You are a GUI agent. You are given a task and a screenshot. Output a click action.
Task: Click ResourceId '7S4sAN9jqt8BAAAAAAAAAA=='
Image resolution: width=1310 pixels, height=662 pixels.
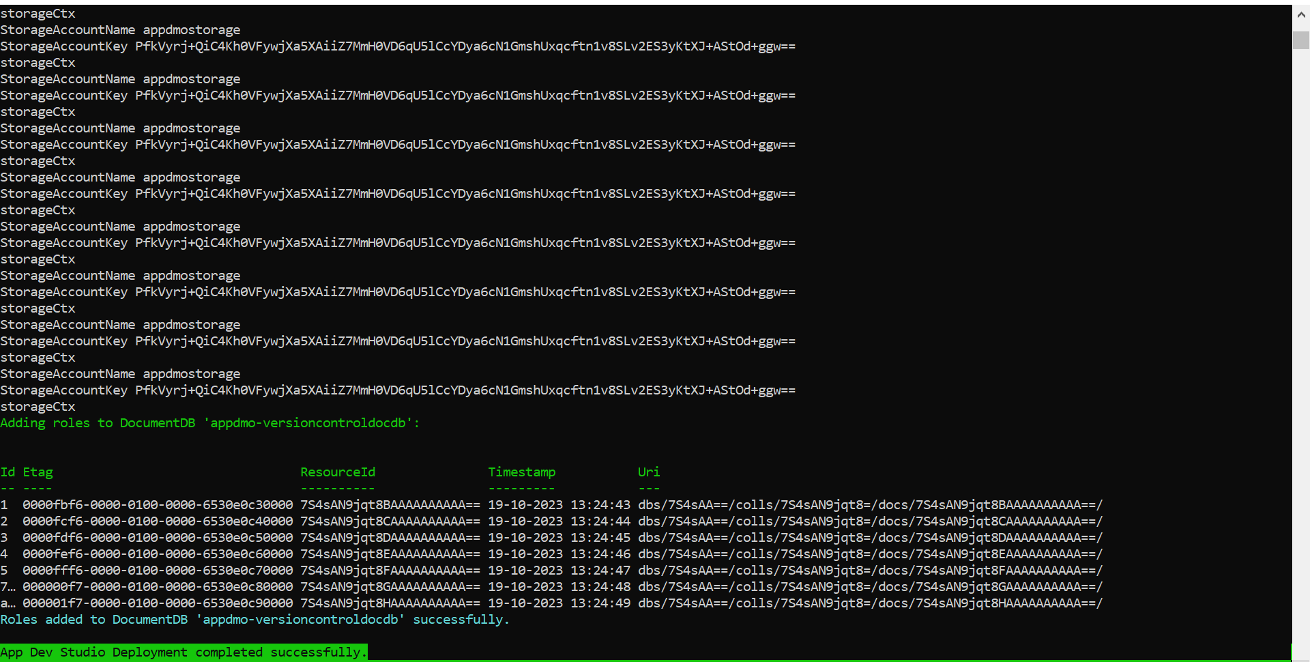pos(390,505)
